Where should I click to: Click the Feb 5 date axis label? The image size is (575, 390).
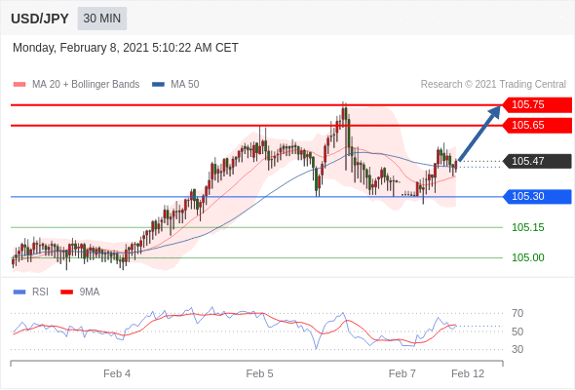[x=259, y=373]
